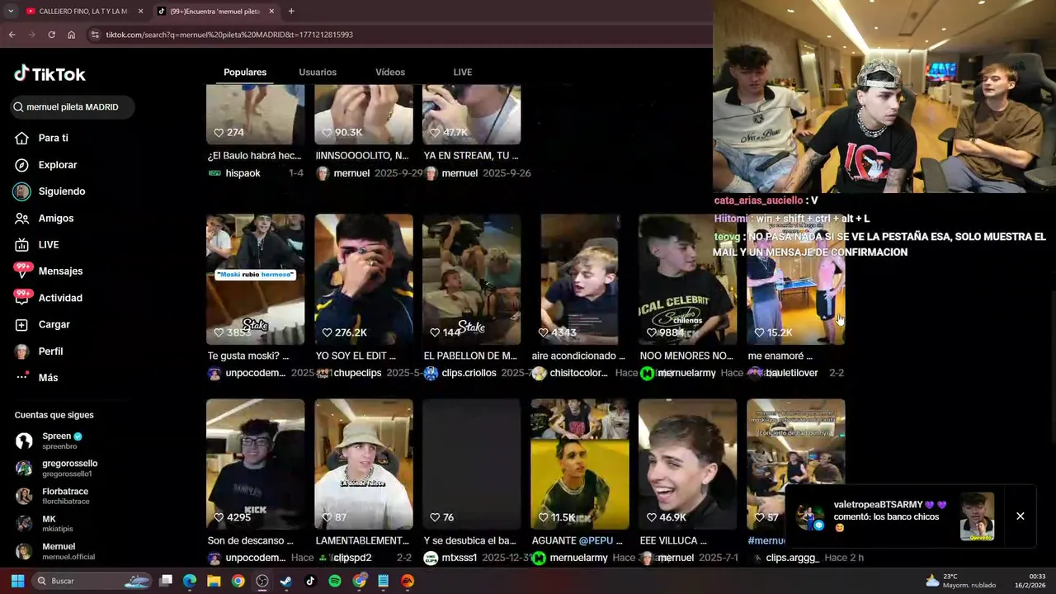Viewport: 1056px width, 594px height.
Task: Click the heart icon showing 46.9K likes
Action: pyautogui.click(x=652, y=517)
